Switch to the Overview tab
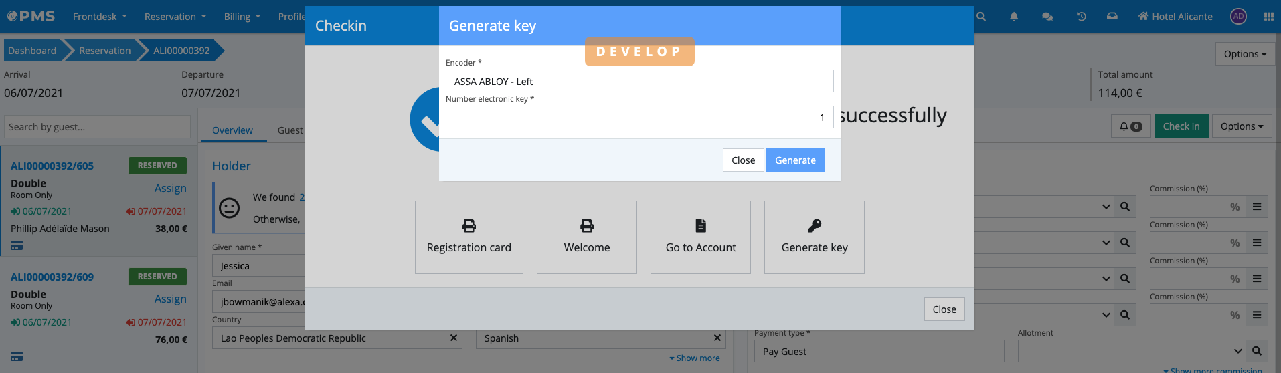The width and height of the screenshot is (1281, 373). pos(232,130)
